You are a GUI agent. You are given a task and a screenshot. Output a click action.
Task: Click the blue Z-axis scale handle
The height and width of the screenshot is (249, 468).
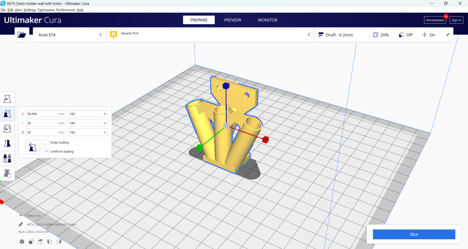(x=226, y=86)
